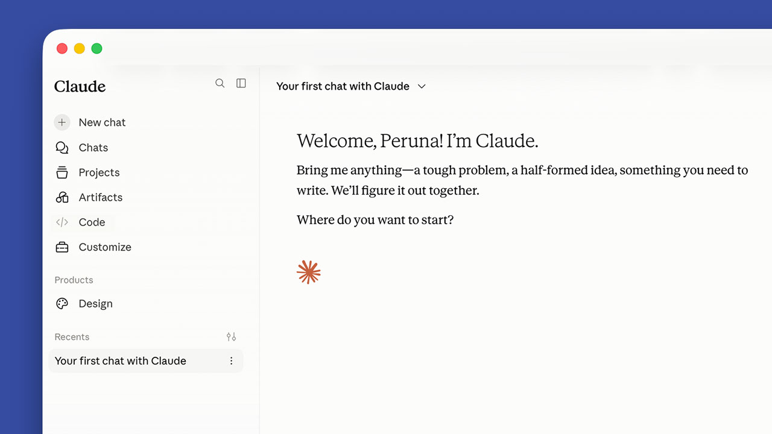
Task: Open three-dot menu on recent chat row
Action: (231, 361)
